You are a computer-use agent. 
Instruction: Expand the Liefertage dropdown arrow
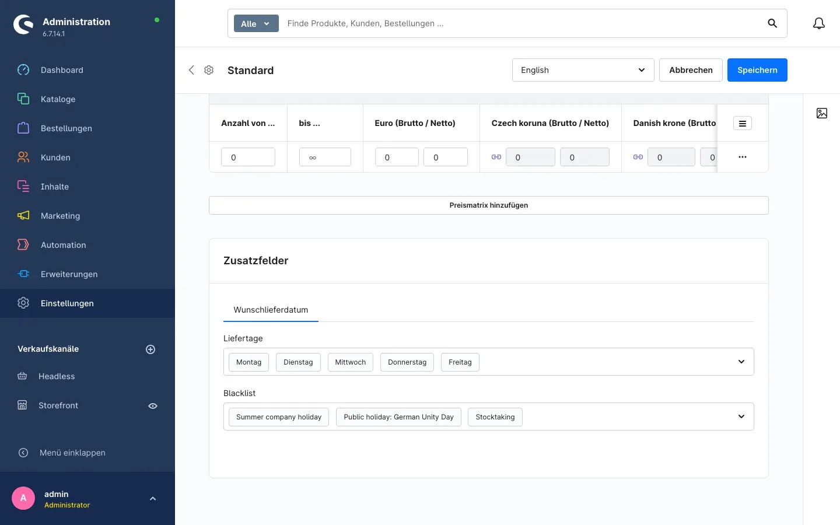pyautogui.click(x=741, y=362)
